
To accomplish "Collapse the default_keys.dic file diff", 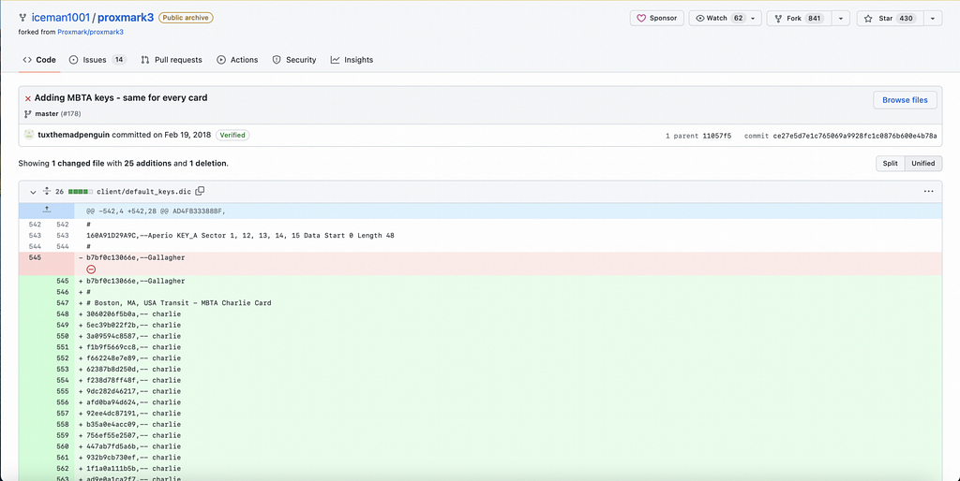I will [33, 191].
